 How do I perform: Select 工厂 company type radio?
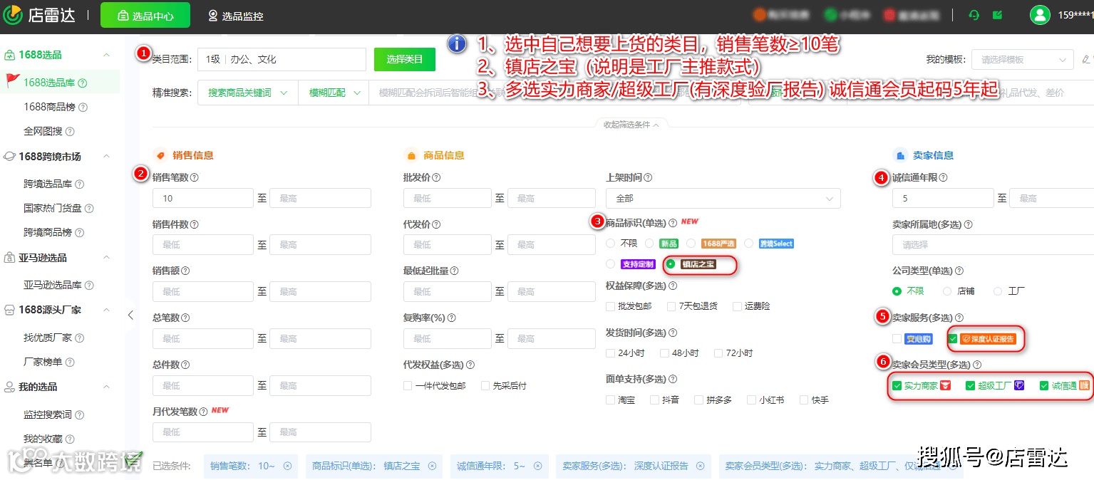point(998,291)
